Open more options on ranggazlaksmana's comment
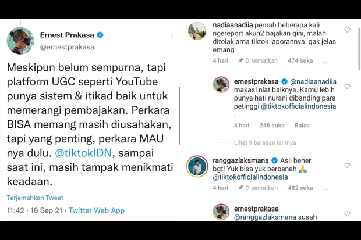 coord(325,188)
